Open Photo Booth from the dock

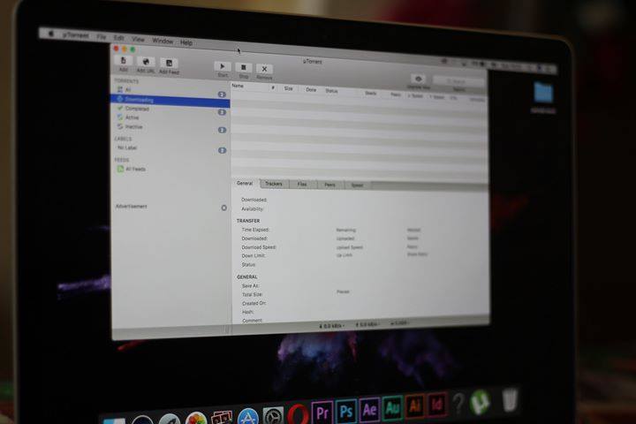tap(222, 418)
